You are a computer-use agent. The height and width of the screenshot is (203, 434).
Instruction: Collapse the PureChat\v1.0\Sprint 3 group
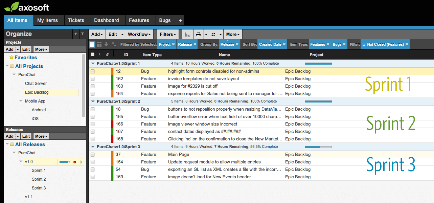pyautogui.click(x=93, y=147)
